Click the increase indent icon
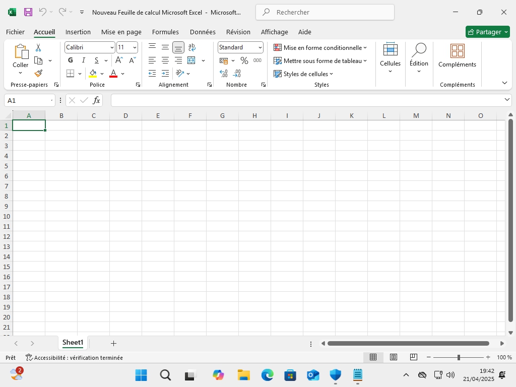This screenshot has width=516, height=387. click(x=165, y=74)
